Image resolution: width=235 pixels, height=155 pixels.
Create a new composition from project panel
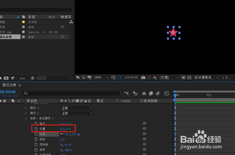[x=6, y=78]
